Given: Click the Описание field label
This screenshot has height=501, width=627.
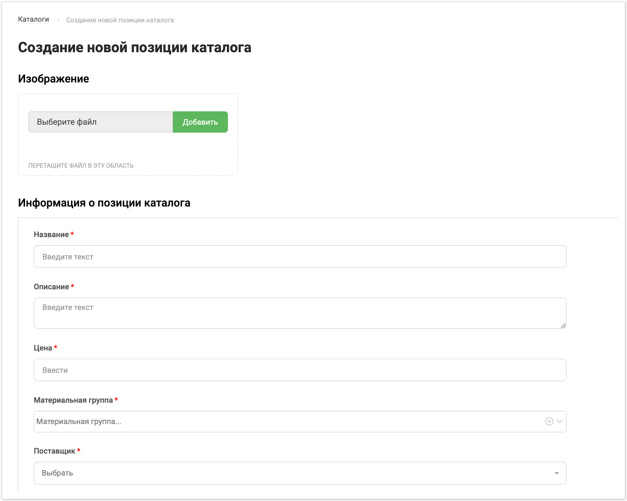Looking at the screenshot, I should click(51, 287).
